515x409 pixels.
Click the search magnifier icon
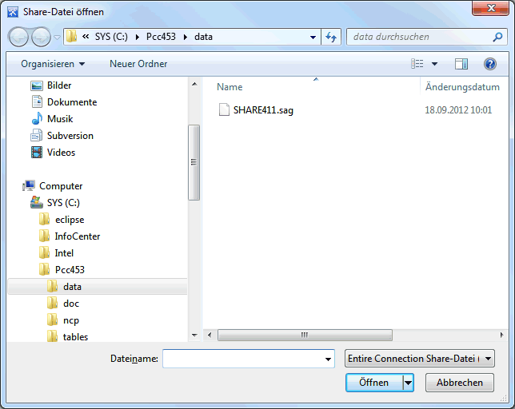[x=497, y=37]
